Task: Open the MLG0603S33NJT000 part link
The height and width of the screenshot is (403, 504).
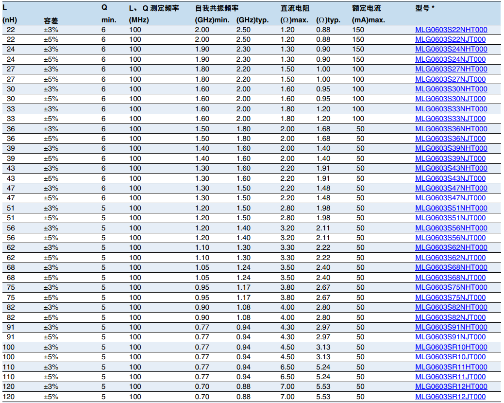Action: point(450,119)
